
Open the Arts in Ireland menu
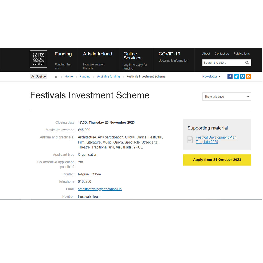(97, 54)
